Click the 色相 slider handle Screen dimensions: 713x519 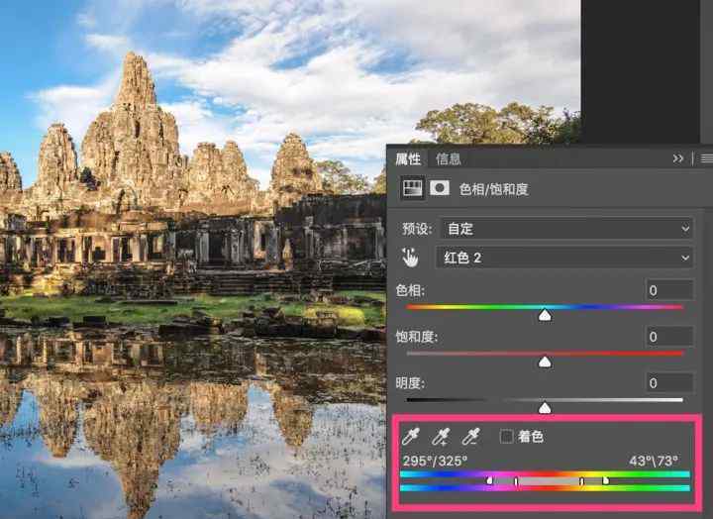tap(545, 315)
